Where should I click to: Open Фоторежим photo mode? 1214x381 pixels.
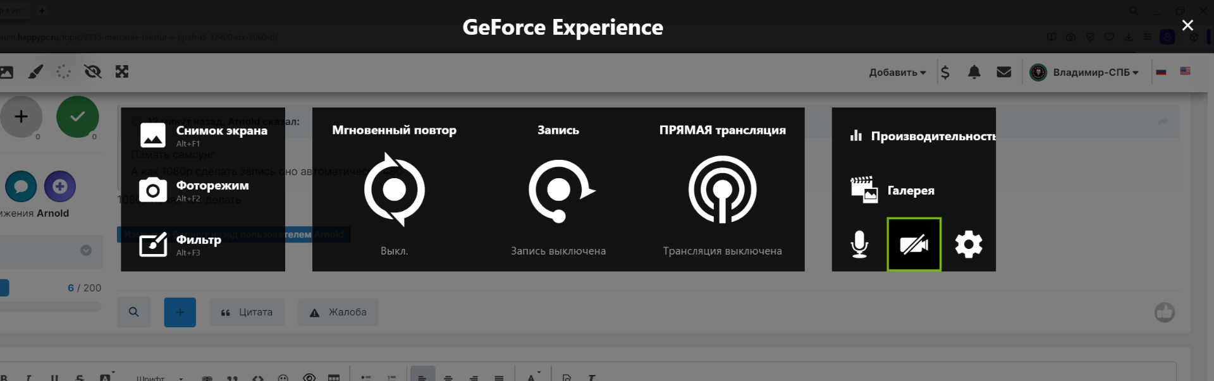tap(203, 190)
